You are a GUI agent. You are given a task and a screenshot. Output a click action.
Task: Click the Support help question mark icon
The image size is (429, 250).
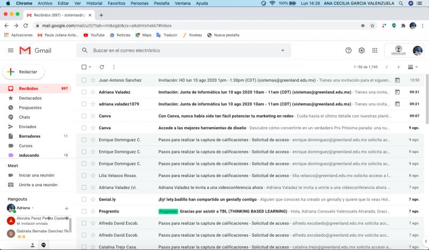[349, 50]
